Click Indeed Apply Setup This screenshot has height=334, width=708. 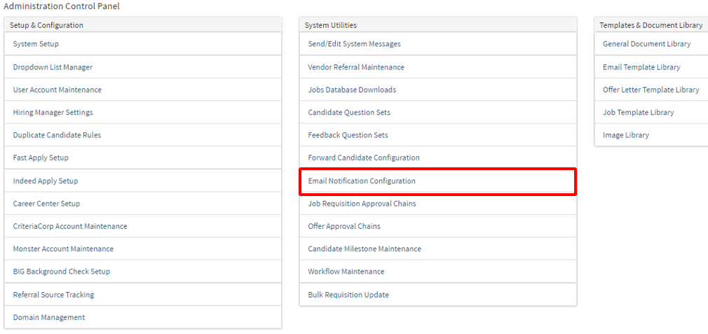tap(46, 181)
